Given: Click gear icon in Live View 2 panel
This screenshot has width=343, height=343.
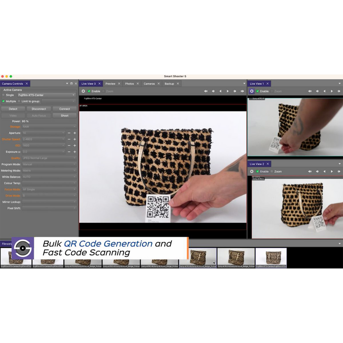Looking at the screenshot, I should click(252, 171).
